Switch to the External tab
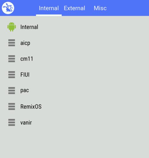The image size is (149, 158). (x=74, y=8)
